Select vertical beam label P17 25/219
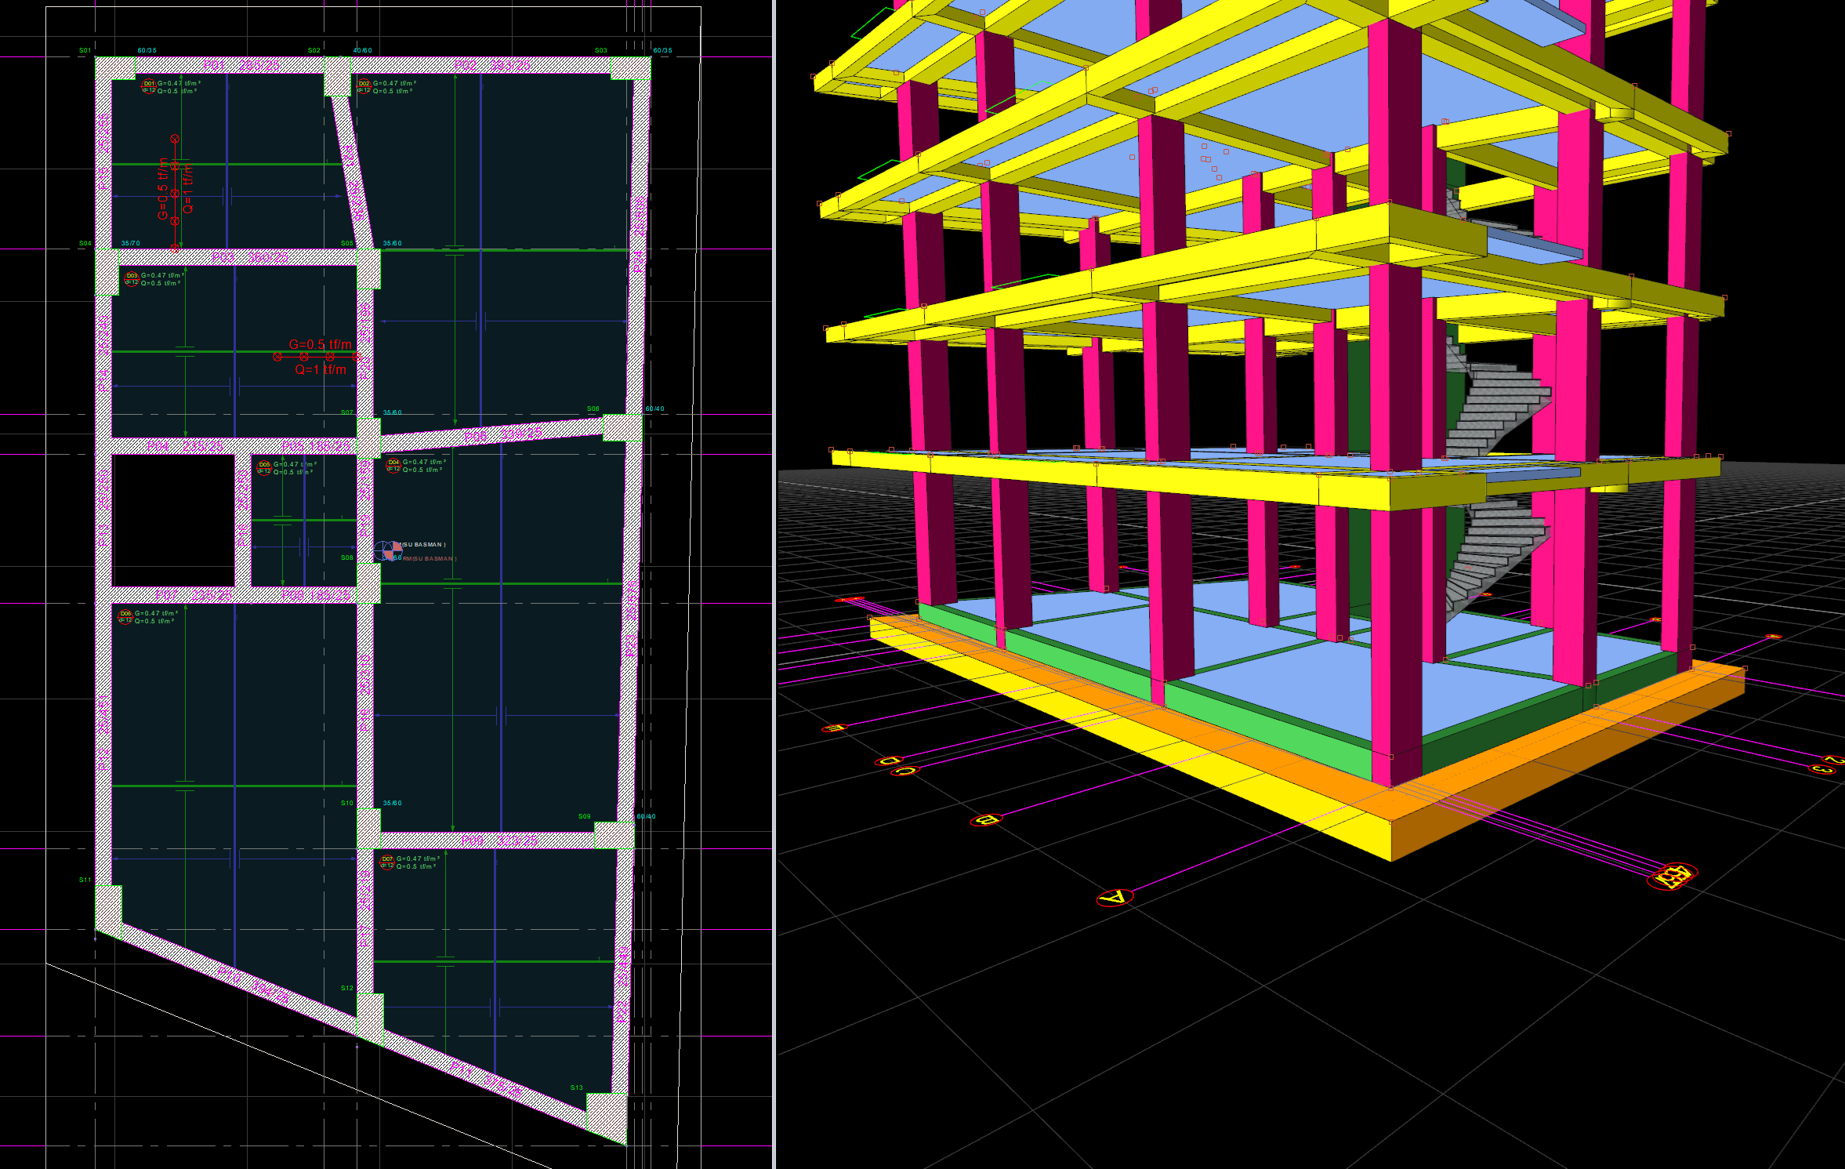The width and height of the screenshot is (1845, 1169). 365,908
